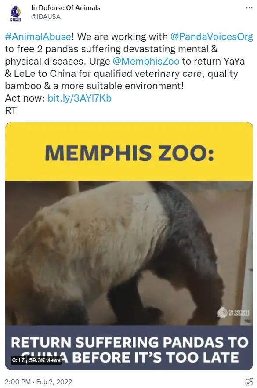This screenshot has height=388, width=257.
Task: Click the MEMPHIS ZOO yellow banner
Action: 129,152
